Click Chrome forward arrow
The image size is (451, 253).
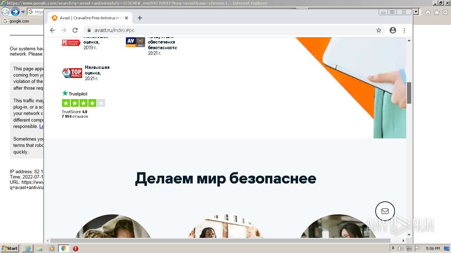click(x=64, y=30)
